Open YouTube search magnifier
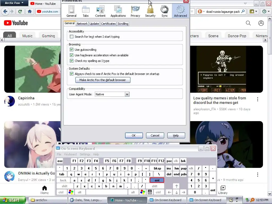Image resolution: width=272 pixels, height=204 pixels. pos(248,23)
